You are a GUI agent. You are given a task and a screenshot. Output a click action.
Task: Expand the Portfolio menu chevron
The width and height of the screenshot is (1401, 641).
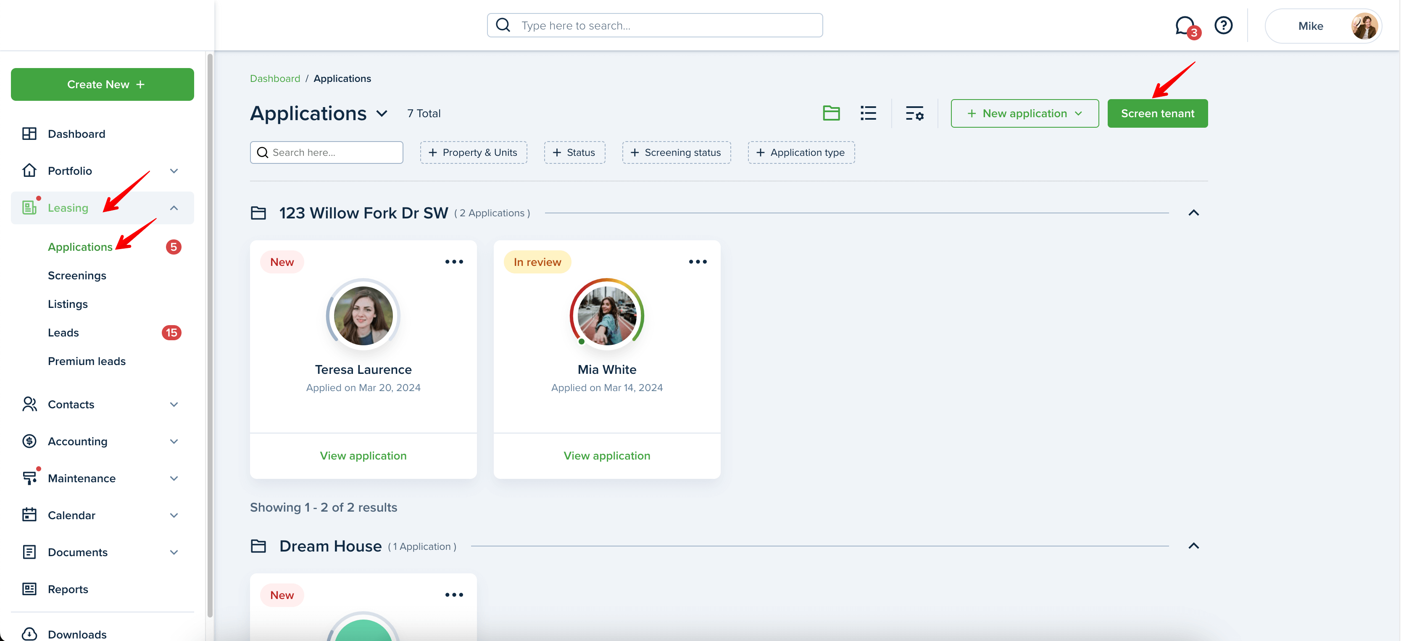pos(174,171)
